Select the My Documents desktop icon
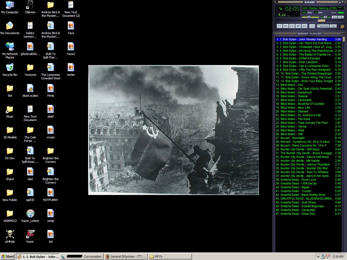 (10, 28)
